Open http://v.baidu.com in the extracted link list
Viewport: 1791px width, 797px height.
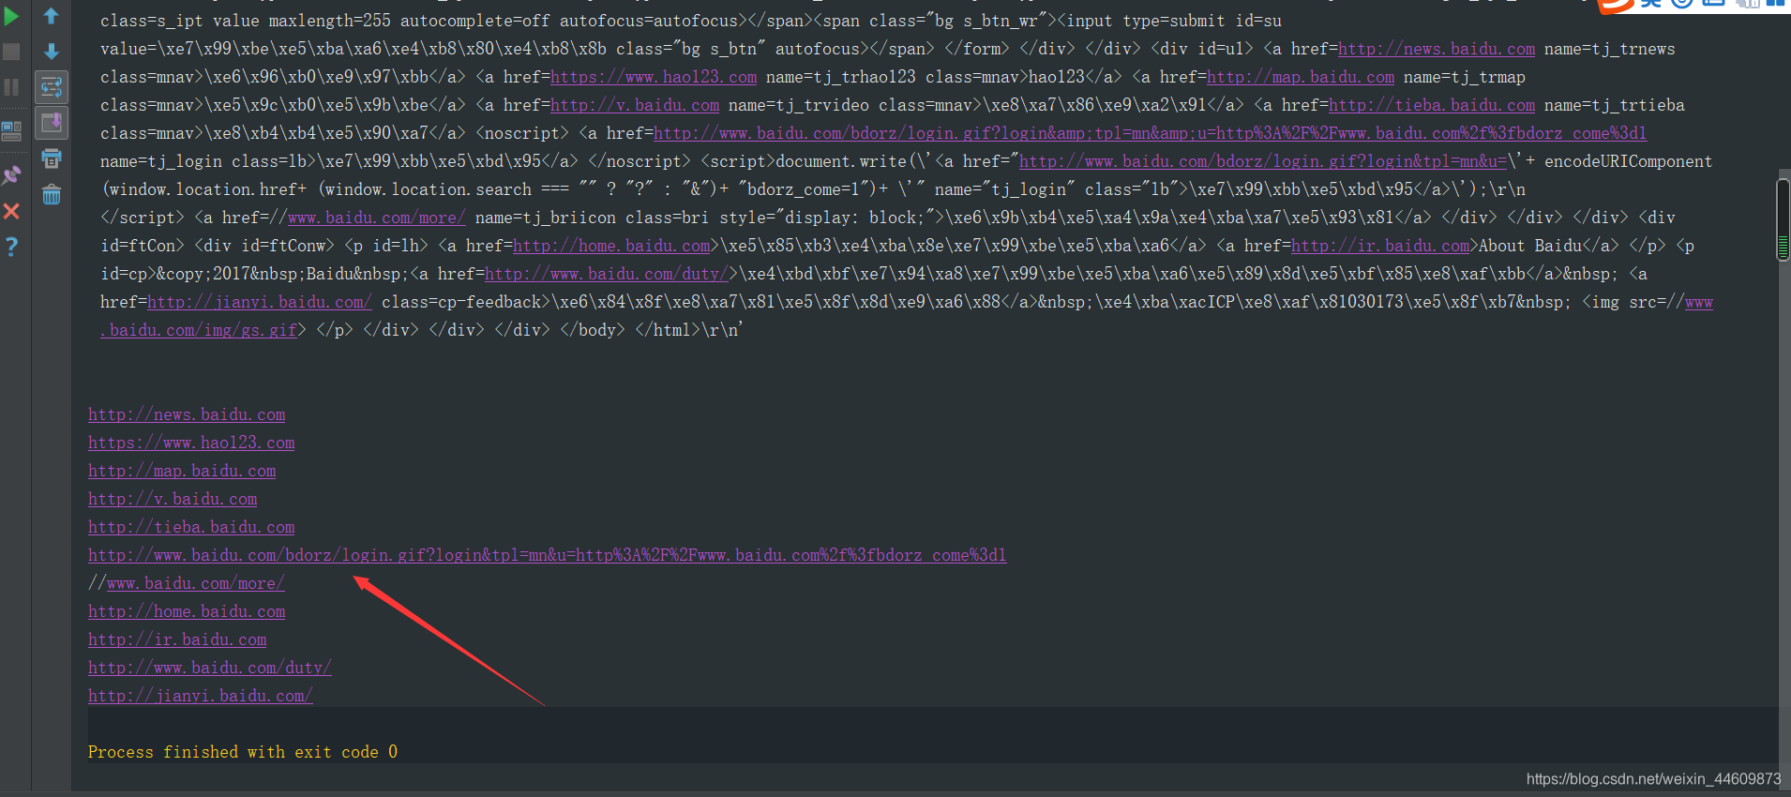click(173, 499)
